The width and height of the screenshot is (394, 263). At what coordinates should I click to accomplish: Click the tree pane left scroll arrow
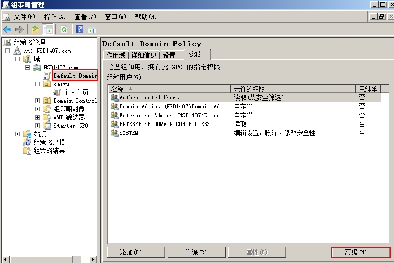[x=6, y=259]
